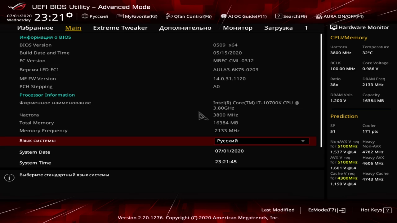Click the Cooler score 171 pts

370,132
